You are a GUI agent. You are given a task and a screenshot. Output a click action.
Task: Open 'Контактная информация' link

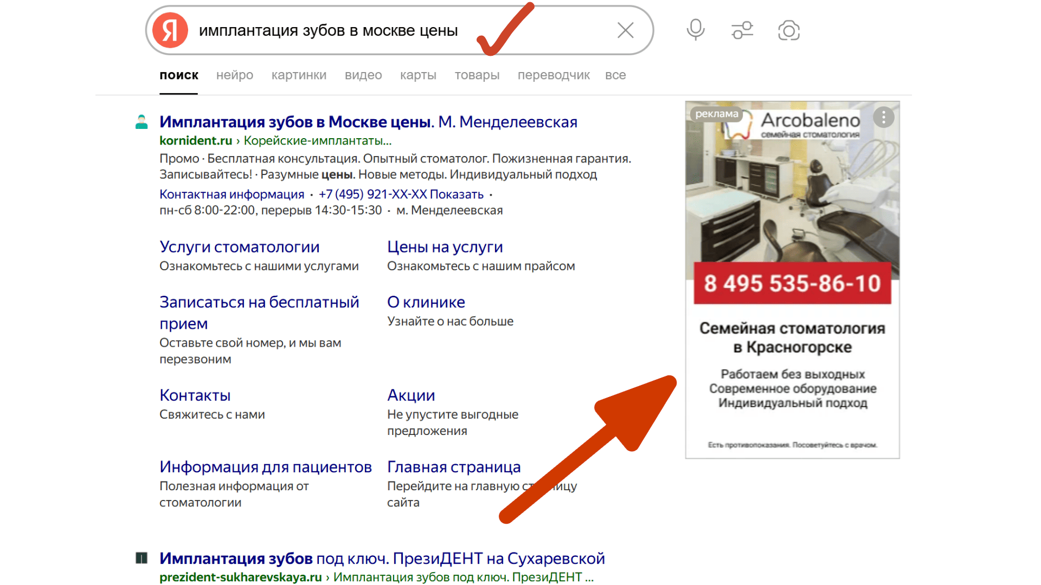232,194
